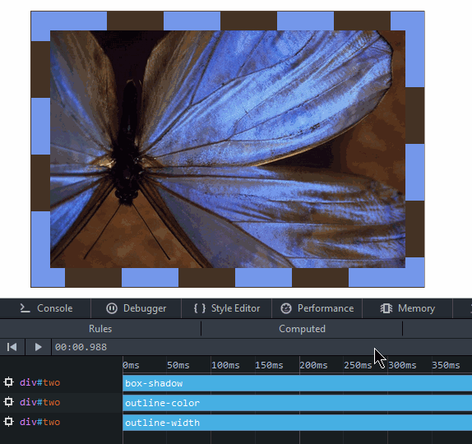Select div#two in the outline-color row
This screenshot has width=472, height=444.
click(40, 402)
